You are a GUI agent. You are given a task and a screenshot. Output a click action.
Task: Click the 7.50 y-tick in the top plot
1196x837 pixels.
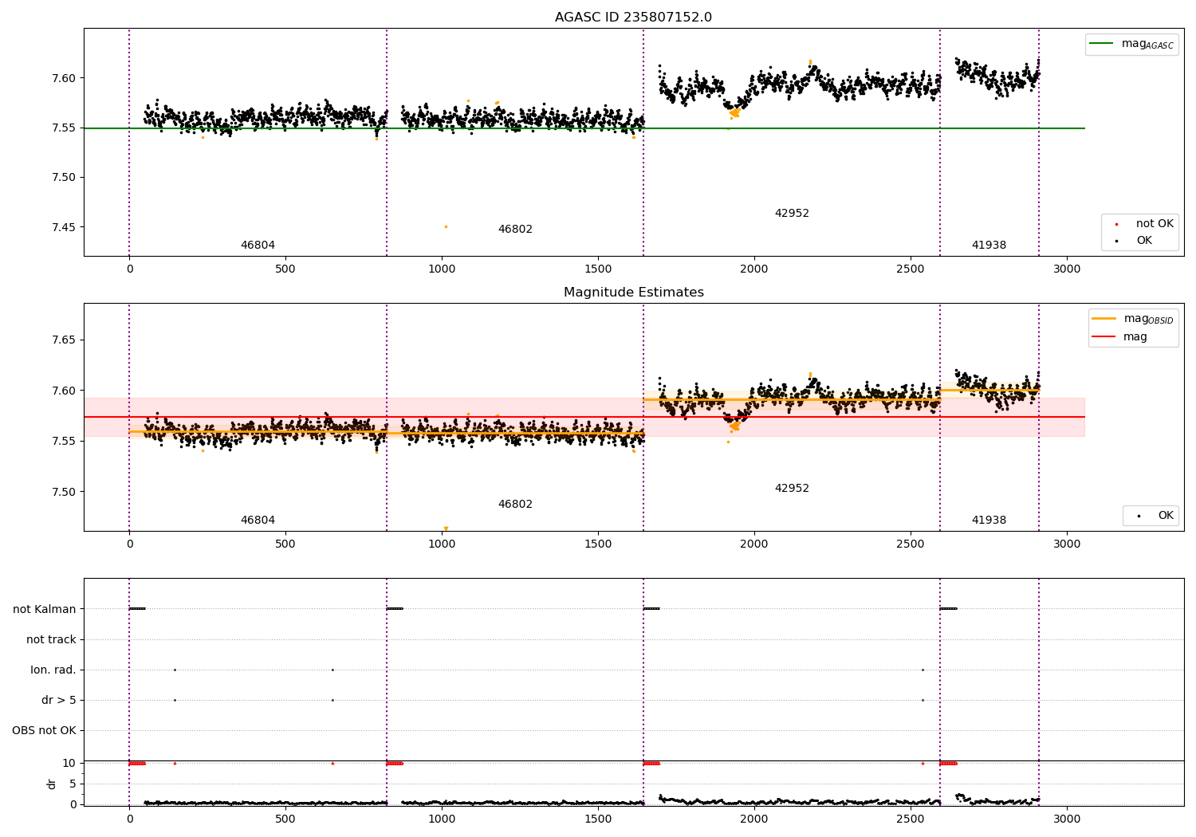tap(62, 177)
